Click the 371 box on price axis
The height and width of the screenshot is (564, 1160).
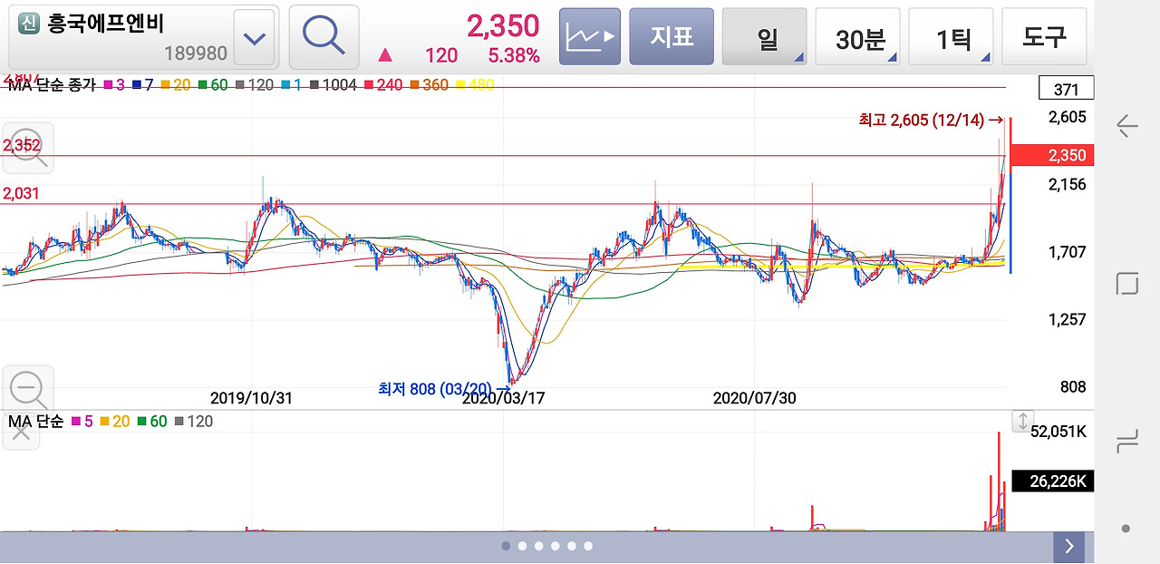(1067, 89)
